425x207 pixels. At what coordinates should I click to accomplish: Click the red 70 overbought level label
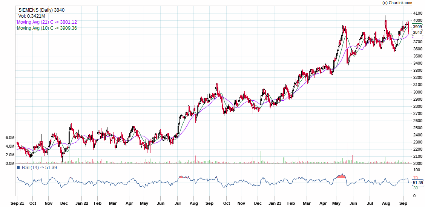coord(415,178)
